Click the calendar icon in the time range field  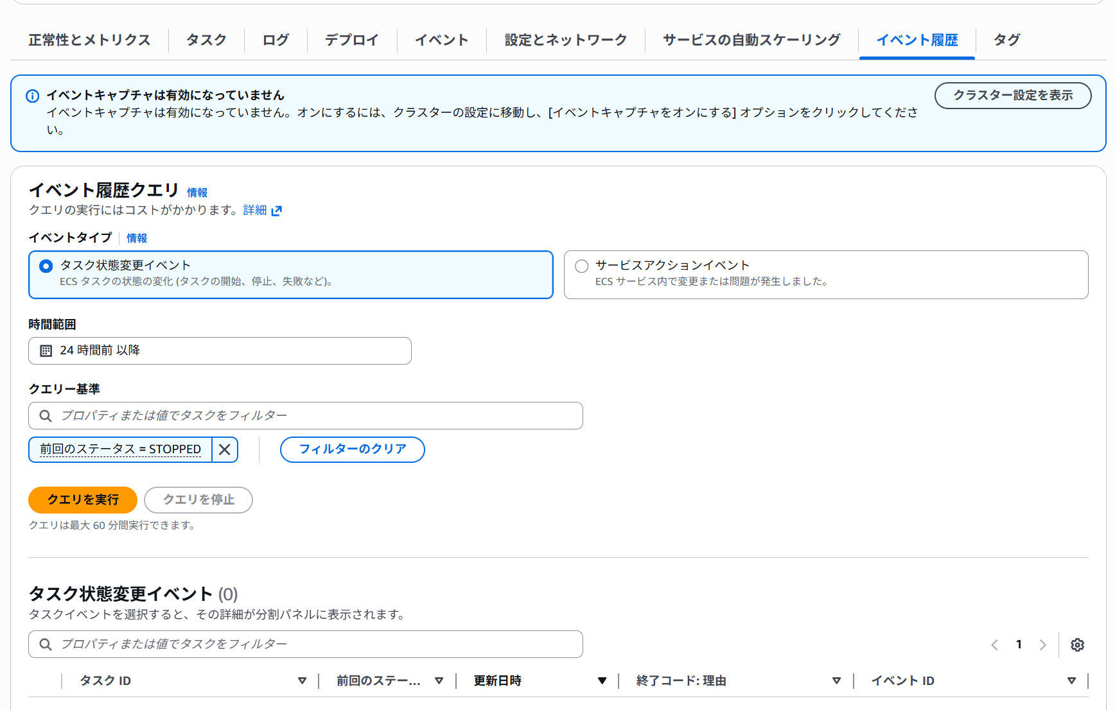pos(46,351)
